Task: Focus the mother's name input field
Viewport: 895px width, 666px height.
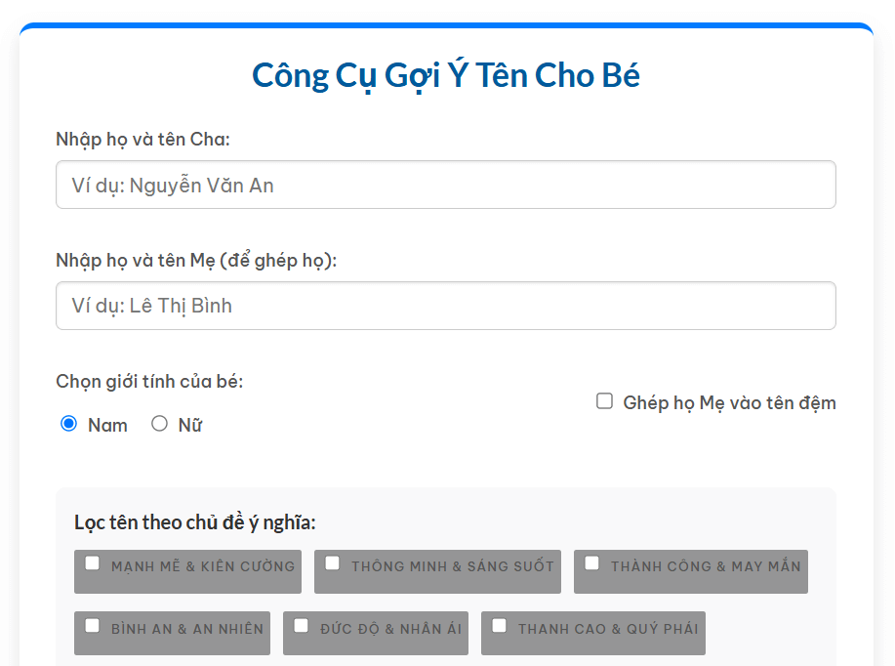Action: [445, 306]
